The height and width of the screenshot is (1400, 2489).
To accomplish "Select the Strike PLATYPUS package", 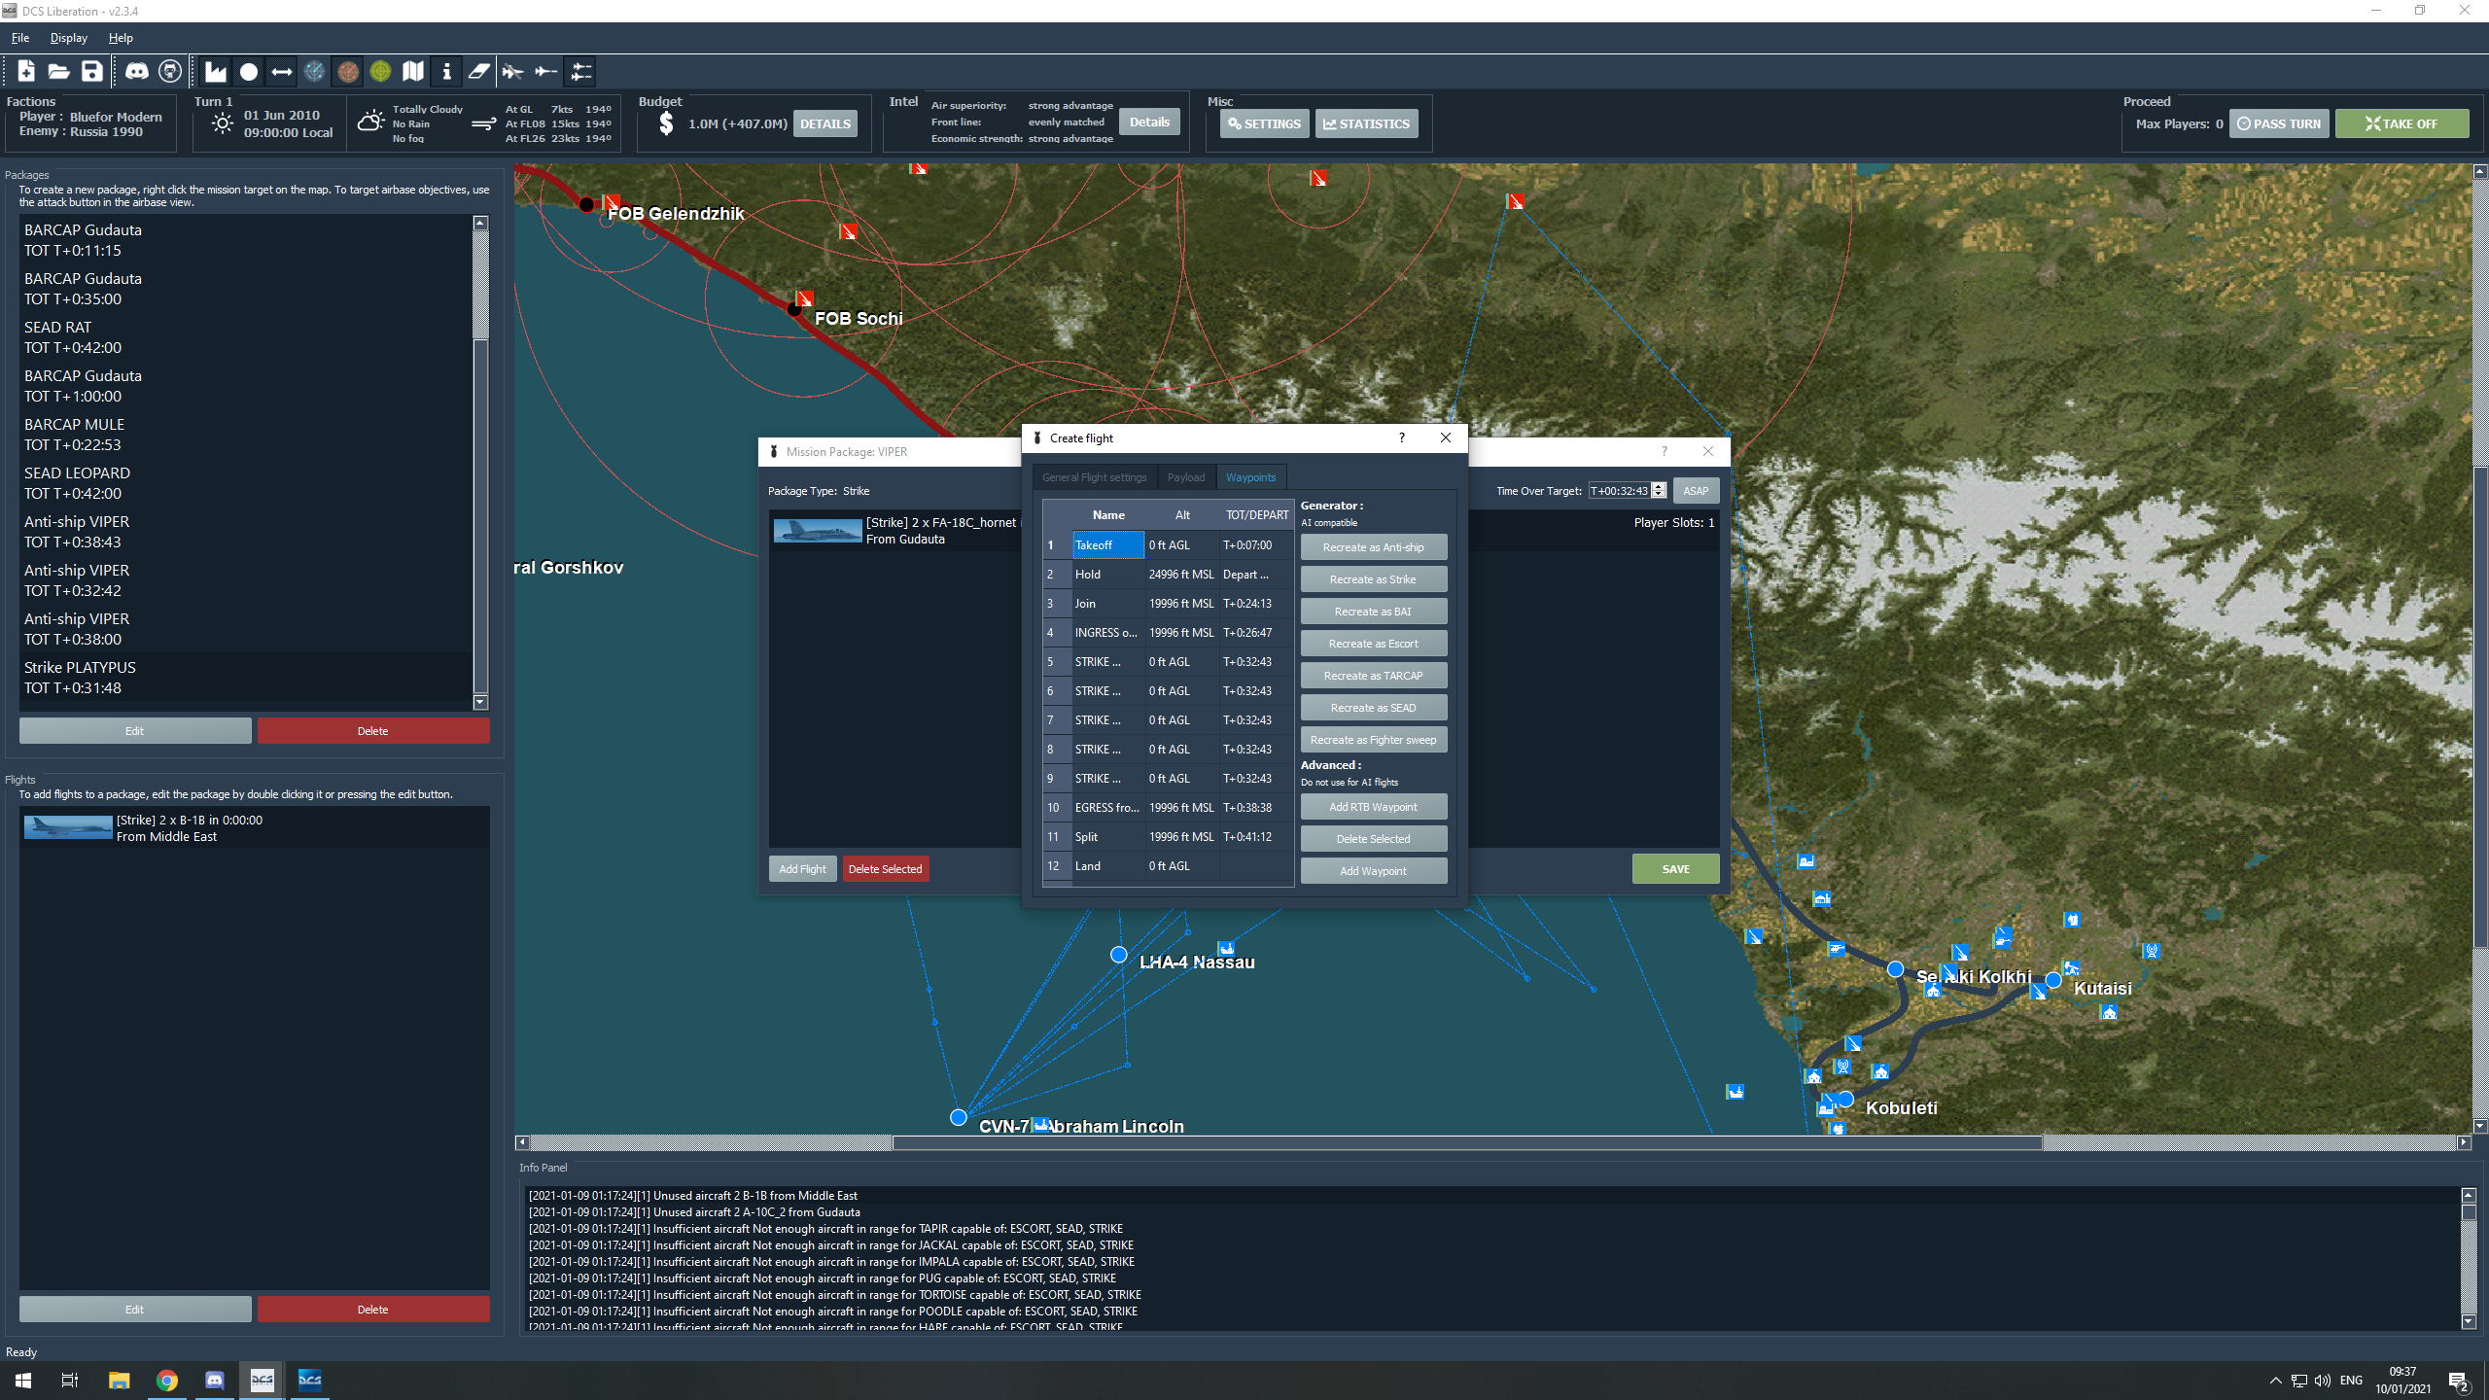I will (x=245, y=678).
